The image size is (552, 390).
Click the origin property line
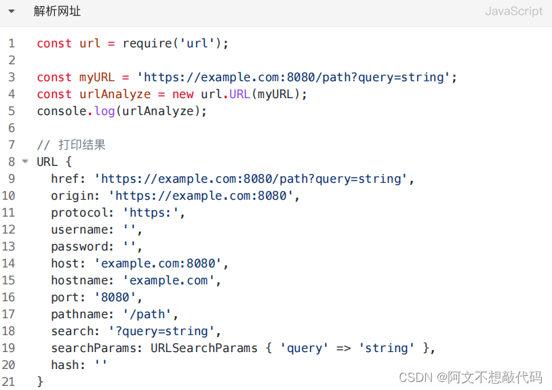click(x=175, y=196)
